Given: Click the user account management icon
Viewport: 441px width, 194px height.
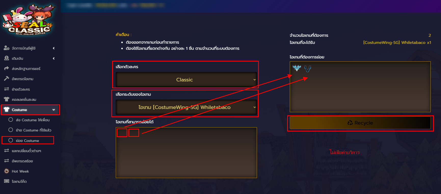Looking at the screenshot, I should 7,48.
